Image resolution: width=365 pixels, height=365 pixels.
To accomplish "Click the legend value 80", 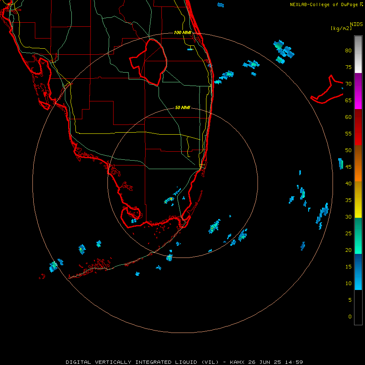I will (348, 51).
